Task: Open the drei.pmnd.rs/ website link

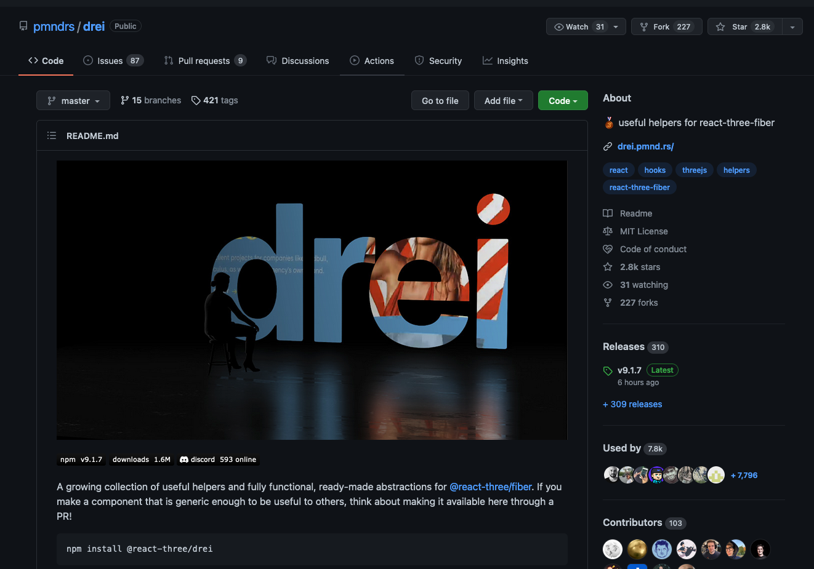Action: (x=645, y=146)
